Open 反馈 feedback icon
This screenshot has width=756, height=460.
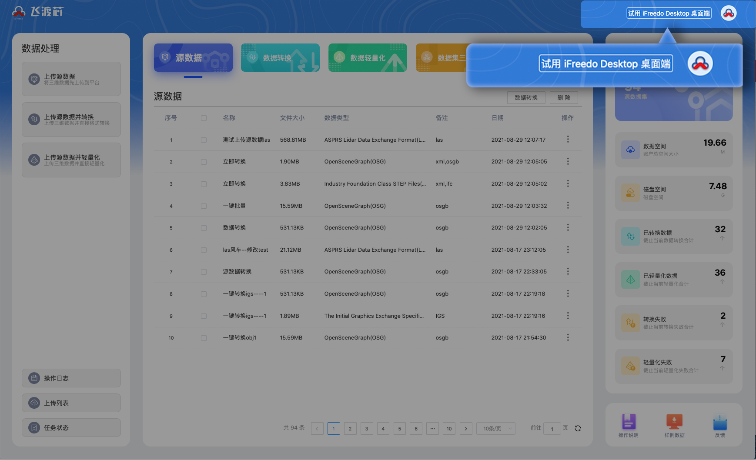click(720, 422)
